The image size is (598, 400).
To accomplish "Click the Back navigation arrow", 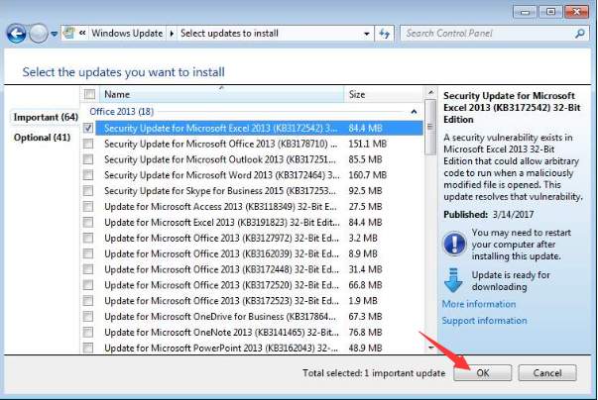I will click(x=17, y=34).
